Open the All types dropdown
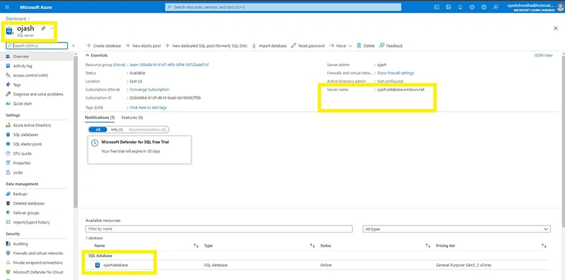This screenshot has height=280, width=565. click(457, 229)
